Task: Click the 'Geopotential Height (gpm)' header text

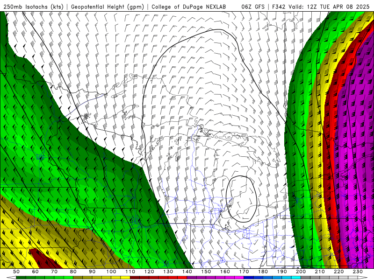Action: pos(108,7)
